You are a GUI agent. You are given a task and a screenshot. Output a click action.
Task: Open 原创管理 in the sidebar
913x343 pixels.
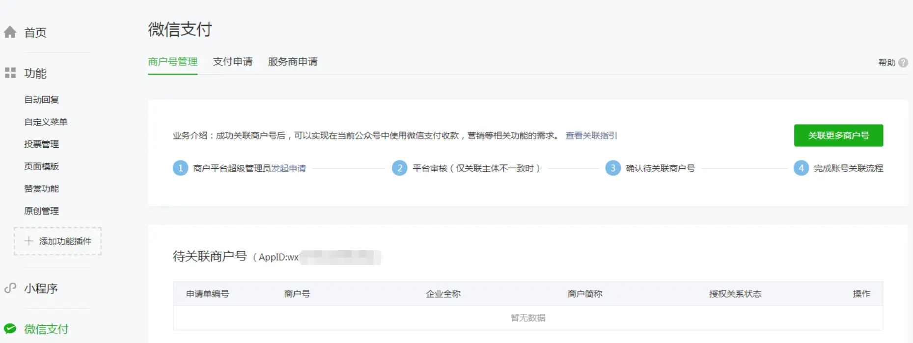pos(42,211)
